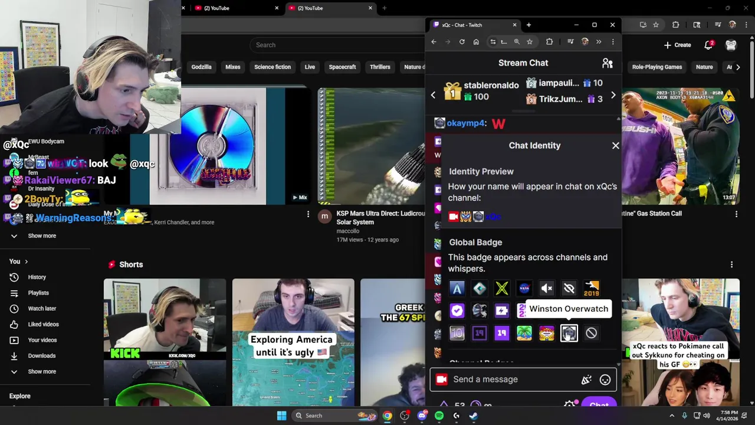Filter YouTube by Mixes chip
This screenshot has height=425, width=755.
point(233,67)
